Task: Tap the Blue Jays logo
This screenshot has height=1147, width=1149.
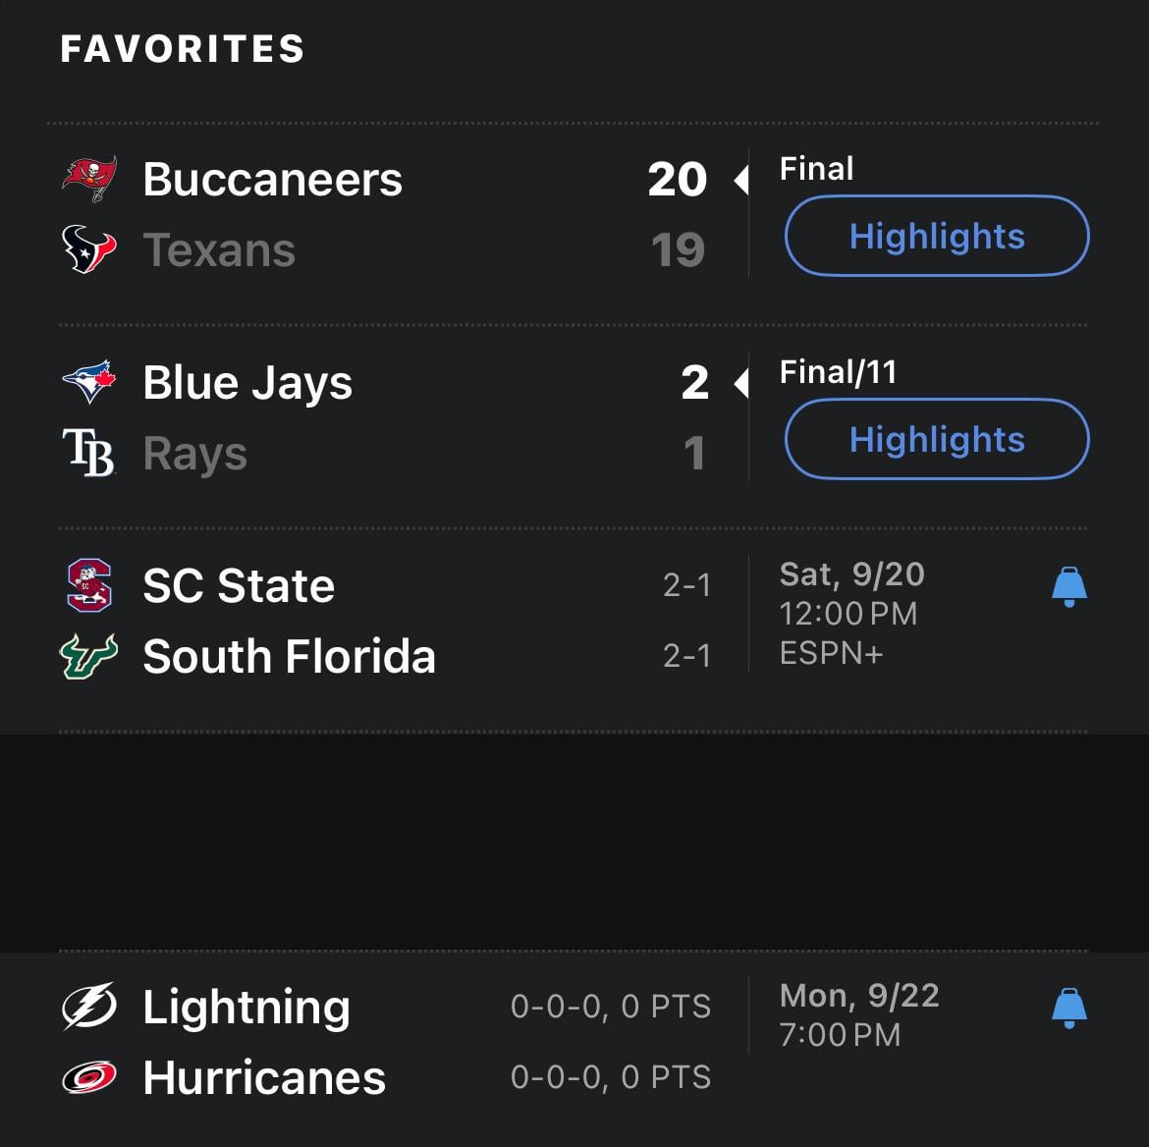Action: [89, 382]
